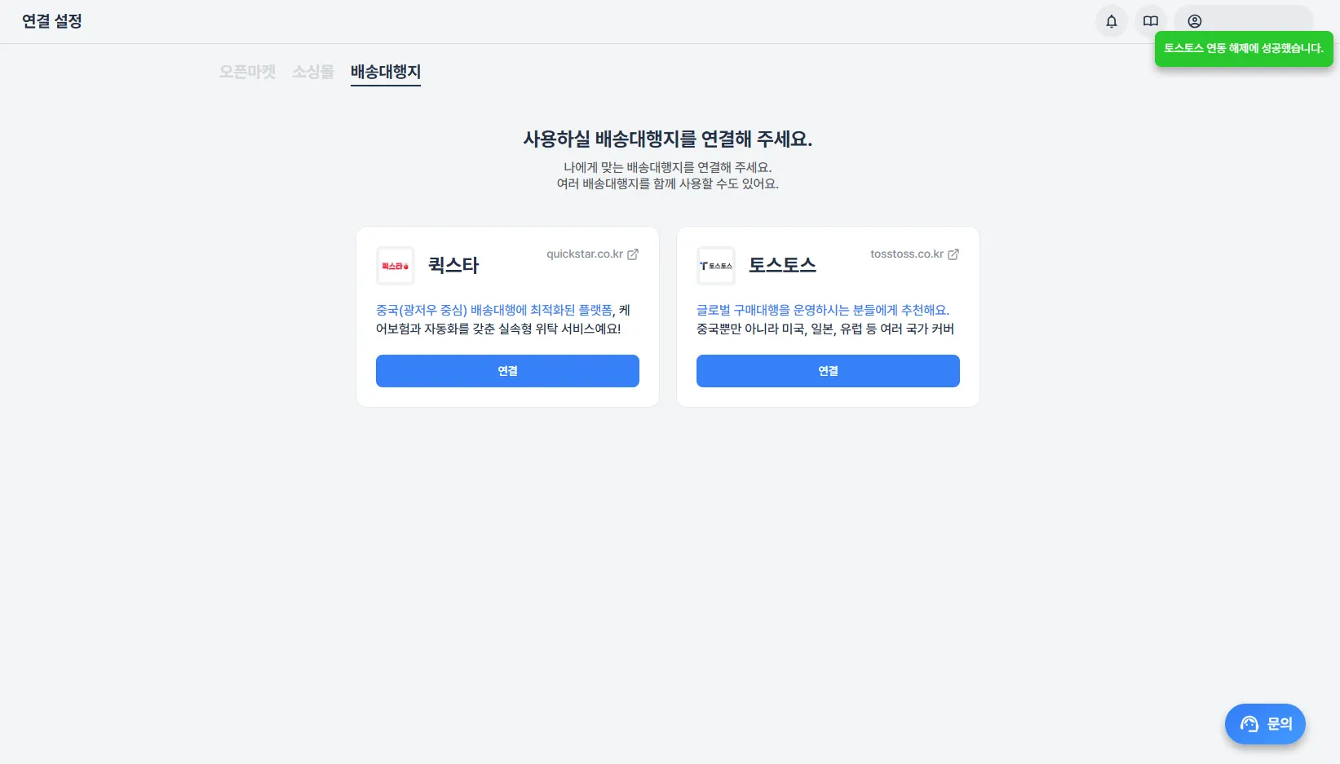The height and width of the screenshot is (764, 1340).
Task: Click blue 중국(광저우 중심) description text
Action: [493, 311]
